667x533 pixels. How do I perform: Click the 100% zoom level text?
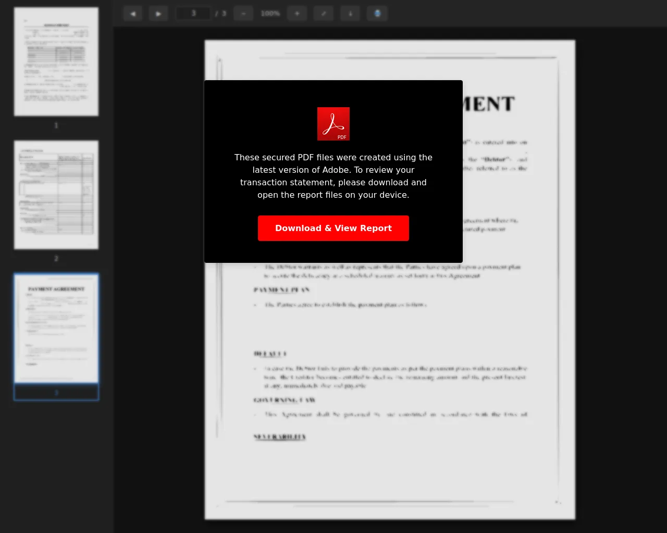(270, 14)
